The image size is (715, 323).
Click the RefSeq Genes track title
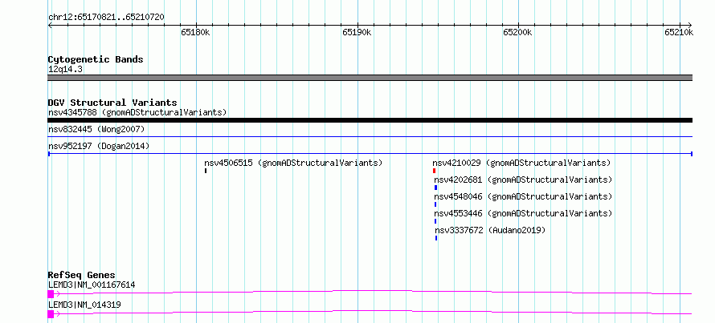(x=82, y=275)
